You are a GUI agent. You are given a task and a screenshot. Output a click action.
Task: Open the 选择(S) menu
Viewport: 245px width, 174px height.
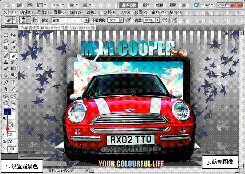point(76,12)
